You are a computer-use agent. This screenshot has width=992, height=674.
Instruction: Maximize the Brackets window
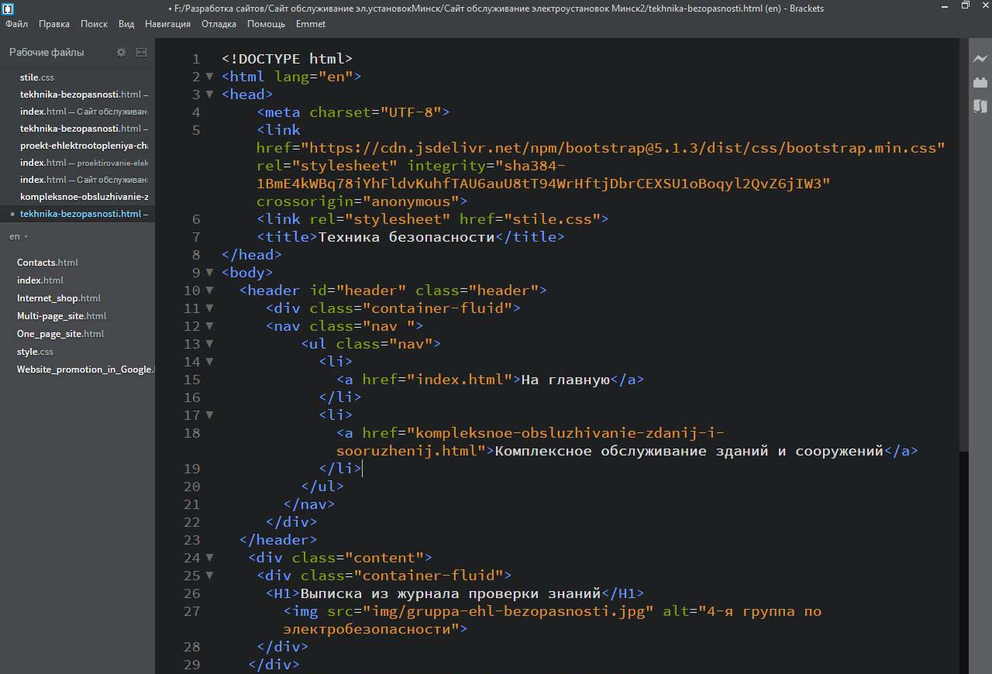[965, 6]
